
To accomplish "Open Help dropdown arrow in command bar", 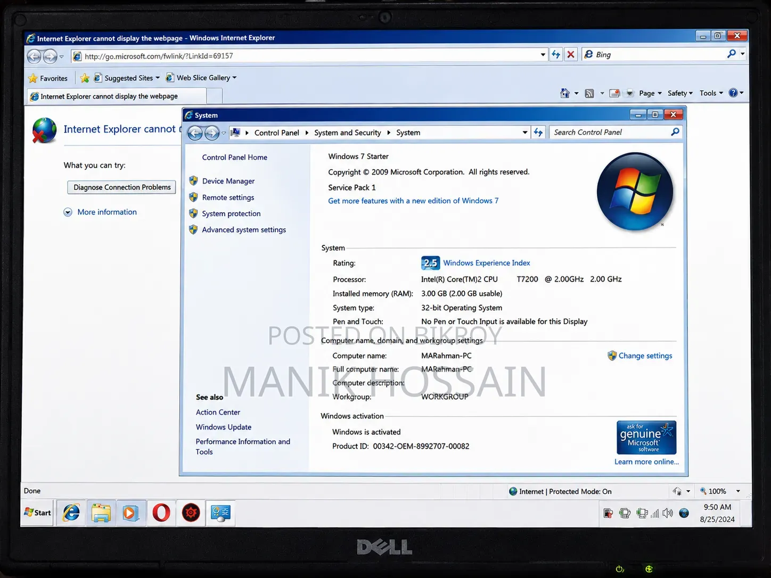I will pos(741,93).
